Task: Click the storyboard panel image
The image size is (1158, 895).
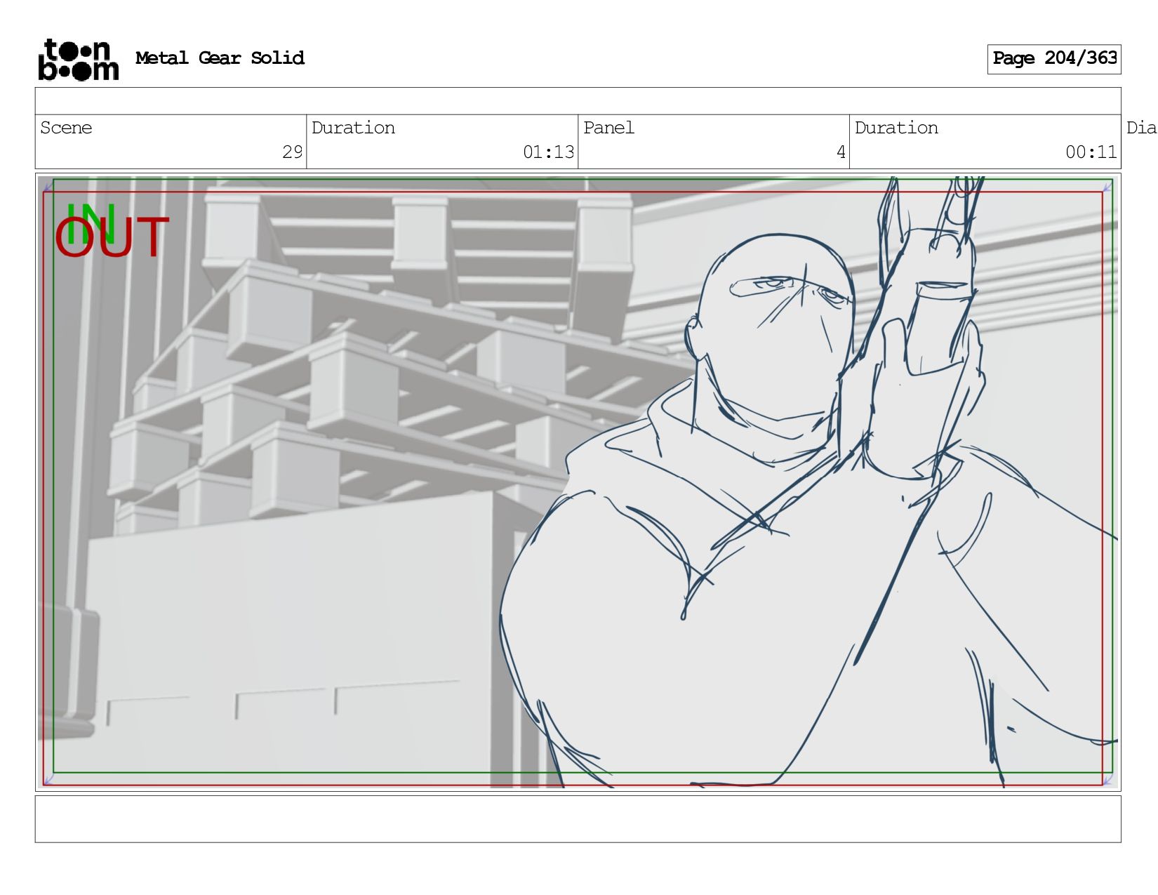Action: coord(578,482)
